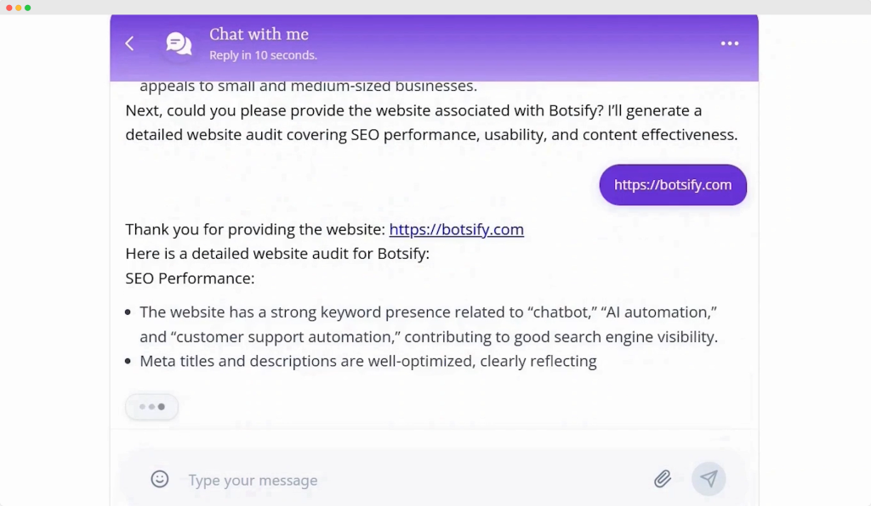This screenshot has height=506, width=871.
Task: Click the Chat with me title
Action: tap(259, 34)
